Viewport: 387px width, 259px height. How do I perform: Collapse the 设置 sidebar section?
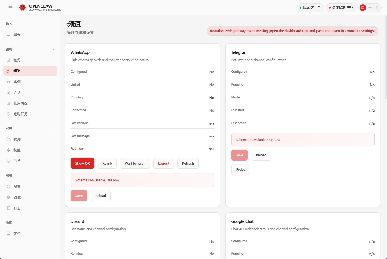tap(53, 176)
